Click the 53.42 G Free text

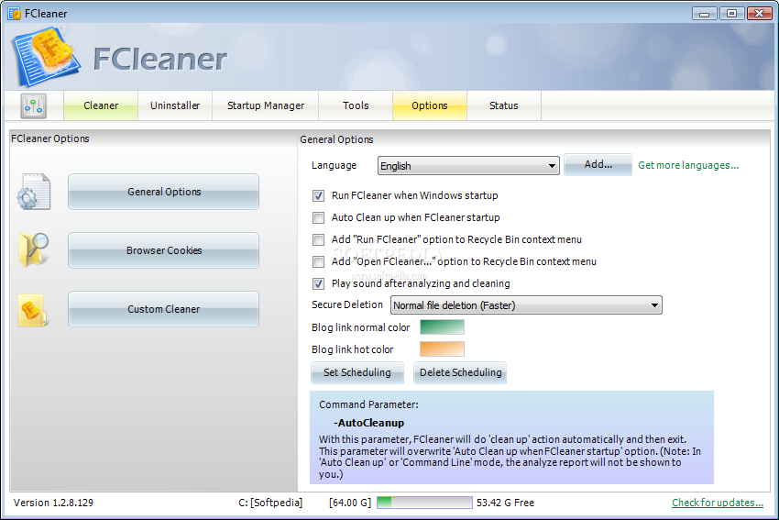[505, 503]
